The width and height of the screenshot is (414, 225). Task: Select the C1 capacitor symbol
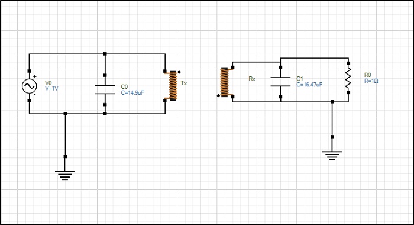[x=280, y=82]
